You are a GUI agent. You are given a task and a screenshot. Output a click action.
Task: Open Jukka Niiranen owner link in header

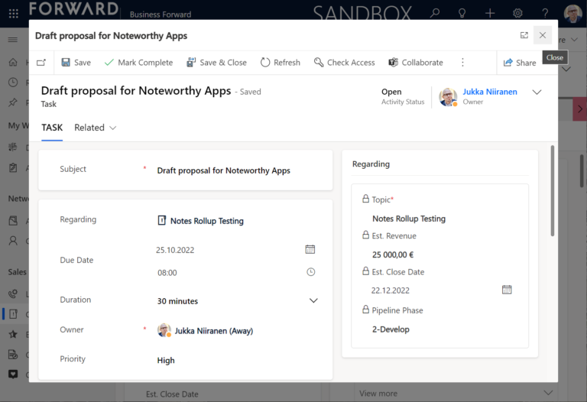489,92
